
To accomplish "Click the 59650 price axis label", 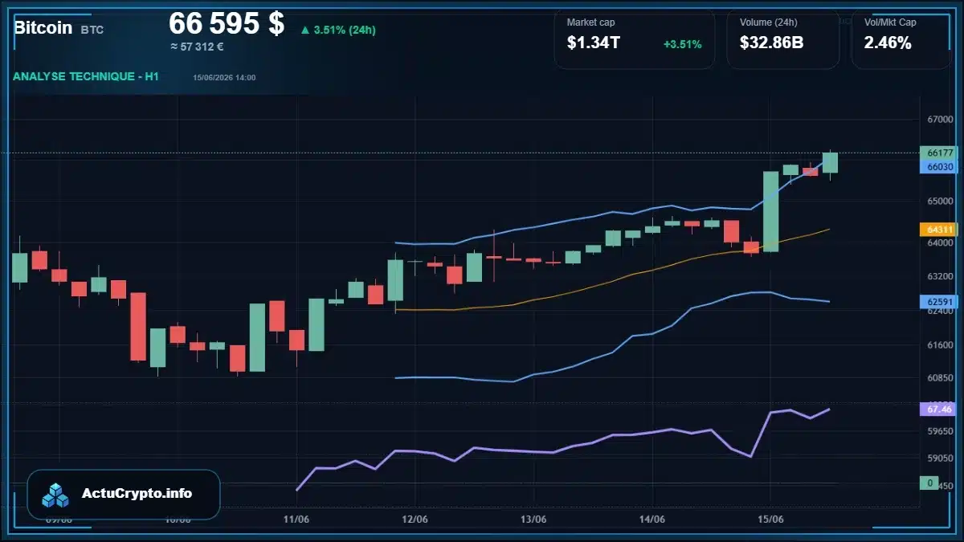I will pos(940,431).
